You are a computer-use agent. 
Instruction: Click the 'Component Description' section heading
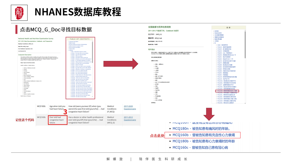25,55
